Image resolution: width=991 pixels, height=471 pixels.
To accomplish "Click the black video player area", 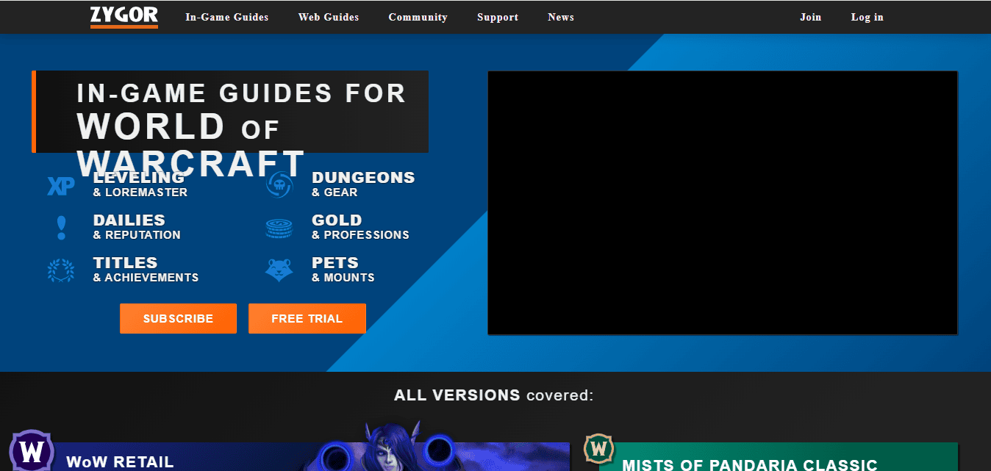I will [723, 203].
